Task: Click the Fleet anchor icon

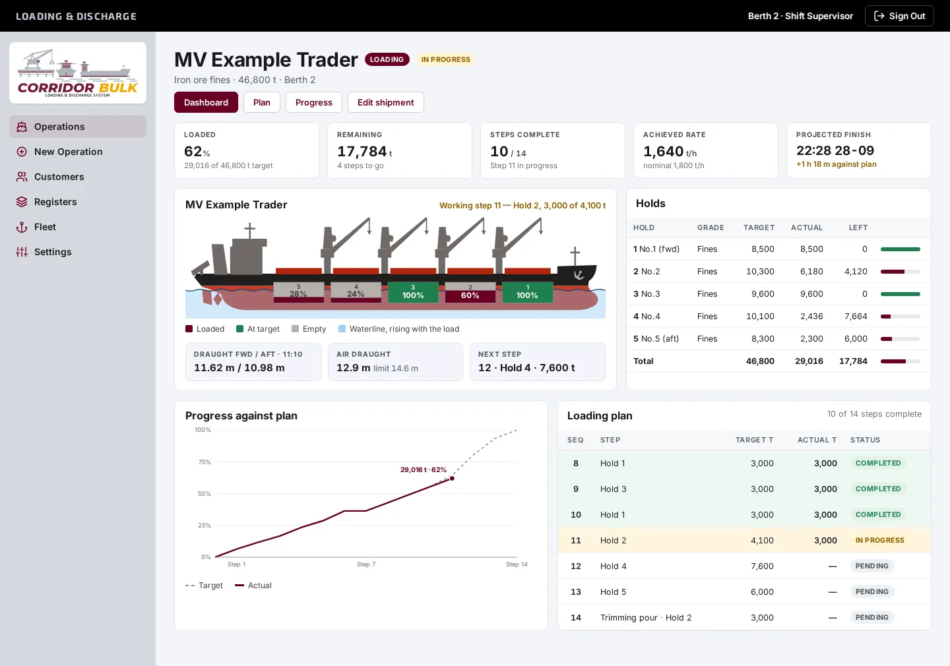Action: pos(22,227)
